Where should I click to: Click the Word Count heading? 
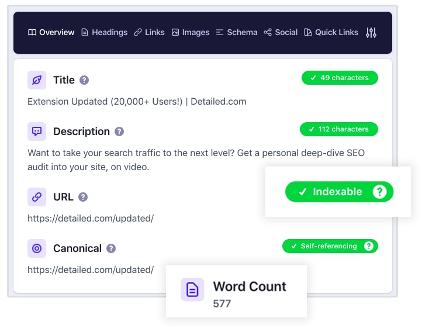point(250,286)
